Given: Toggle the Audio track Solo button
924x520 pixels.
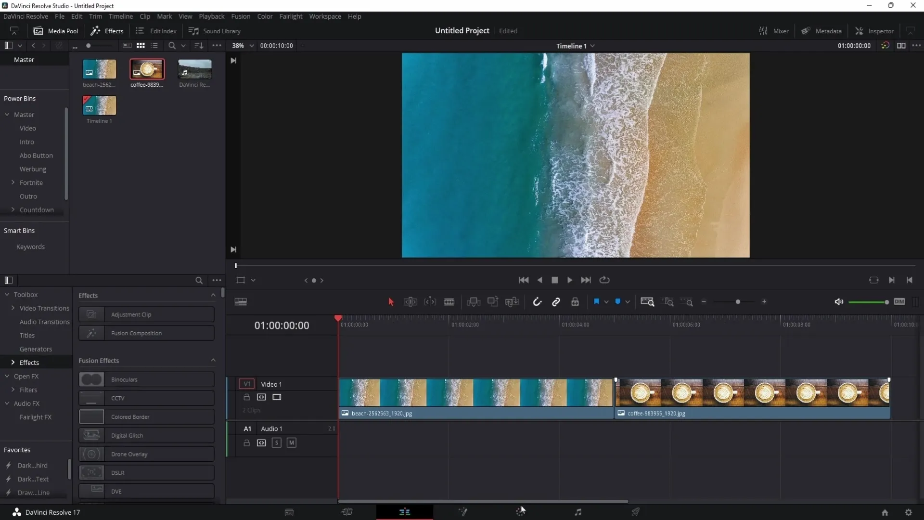Looking at the screenshot, I should 276,443.
